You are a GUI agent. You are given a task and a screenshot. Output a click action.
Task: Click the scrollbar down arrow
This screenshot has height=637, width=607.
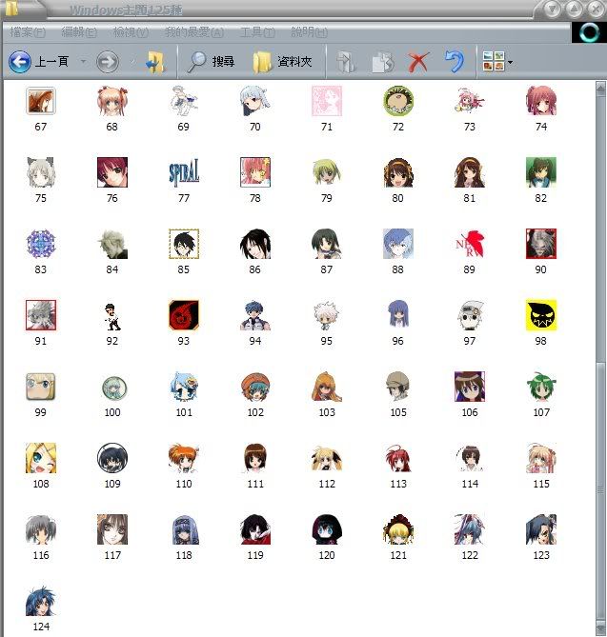(x=600, y=628)
